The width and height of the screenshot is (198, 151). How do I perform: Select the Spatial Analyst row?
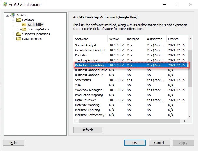click(131, 45)
